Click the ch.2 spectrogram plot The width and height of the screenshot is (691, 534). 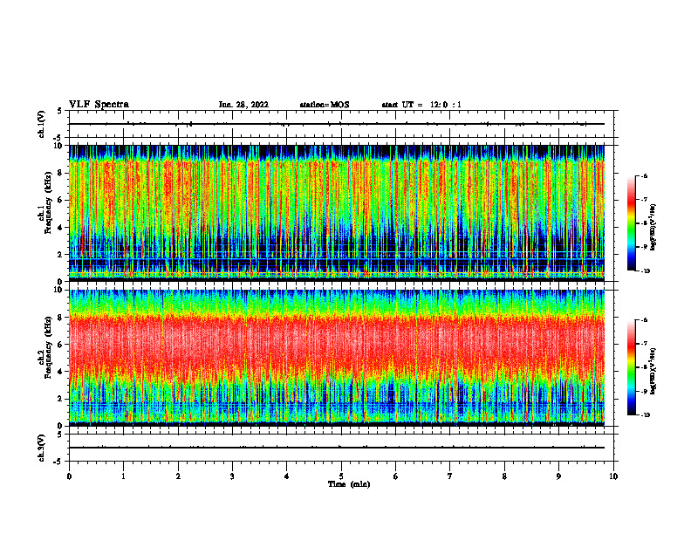(337, 358)
